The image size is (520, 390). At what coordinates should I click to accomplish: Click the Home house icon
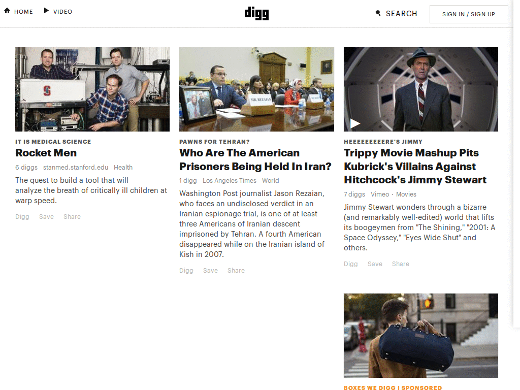[x=7, y=11]
